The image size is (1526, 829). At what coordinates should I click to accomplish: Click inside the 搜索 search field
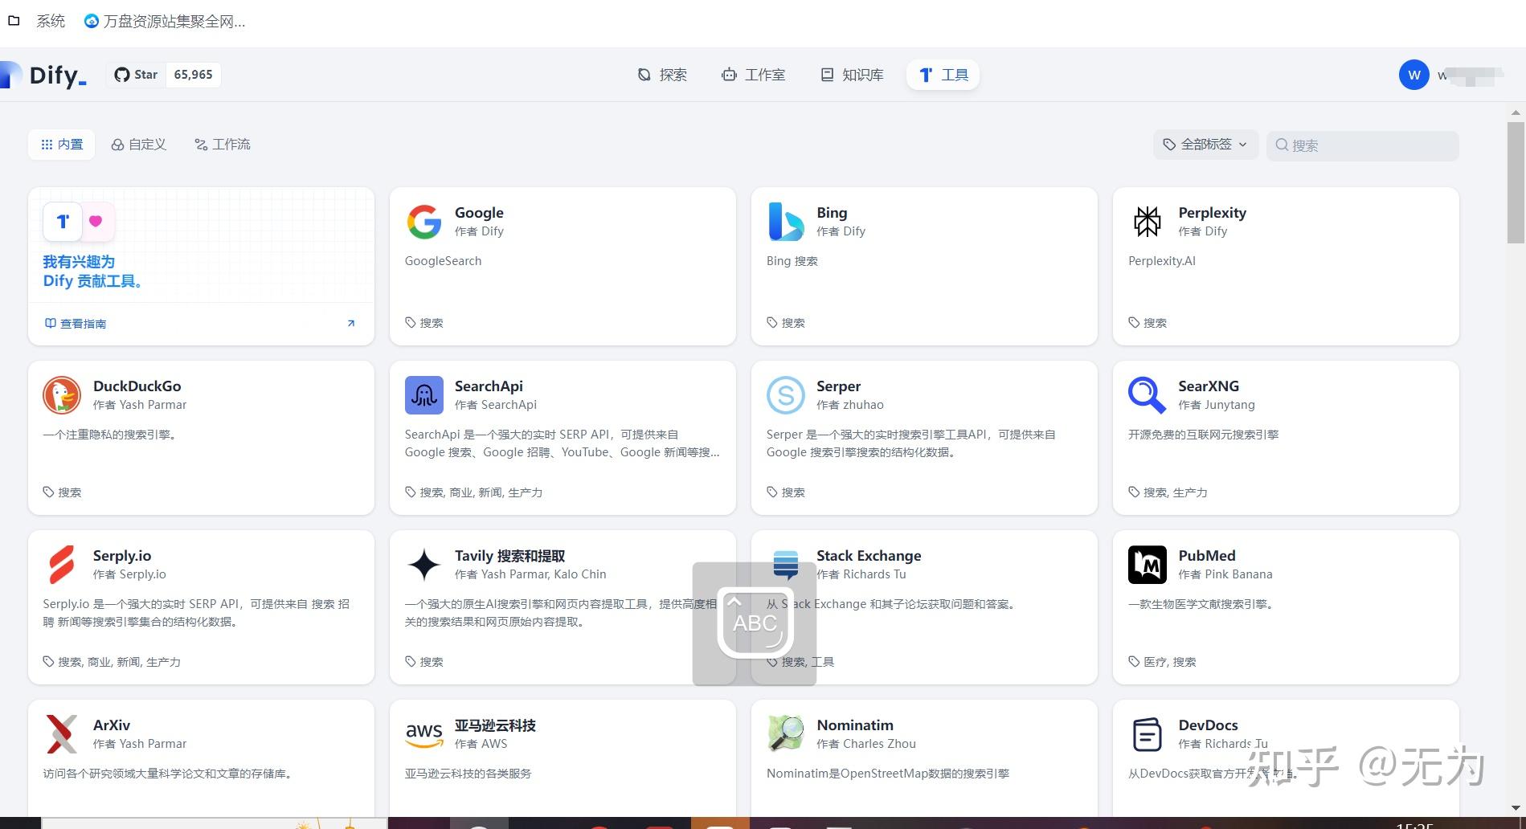coord(1362,145)
